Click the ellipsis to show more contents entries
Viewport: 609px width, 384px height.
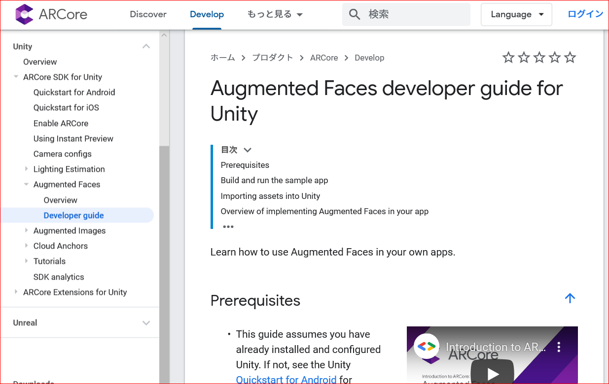point(228,226)
